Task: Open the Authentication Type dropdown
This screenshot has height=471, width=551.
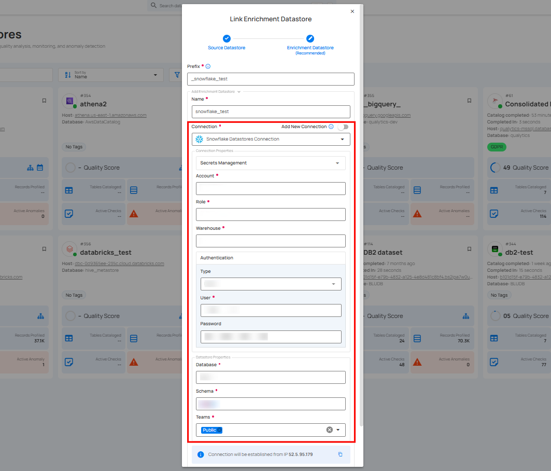Action: 271,284
